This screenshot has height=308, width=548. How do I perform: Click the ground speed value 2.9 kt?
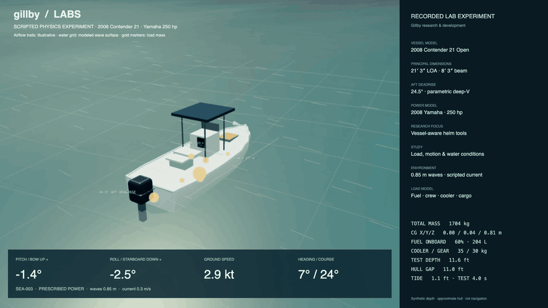(x=219, y=274)
